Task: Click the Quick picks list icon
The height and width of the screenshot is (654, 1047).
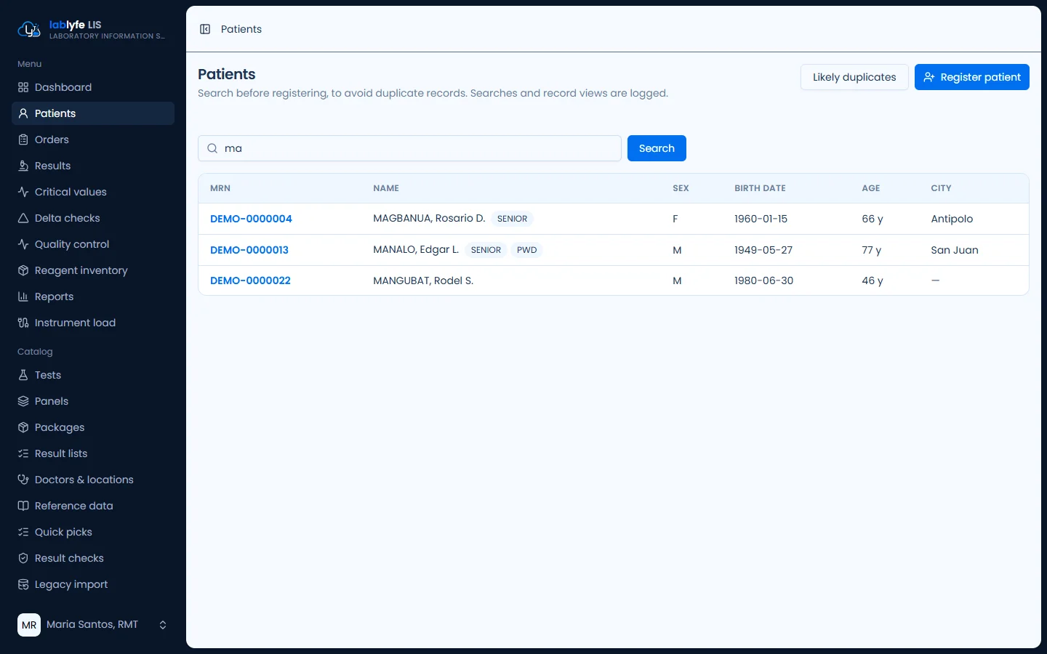Action: 23,532
